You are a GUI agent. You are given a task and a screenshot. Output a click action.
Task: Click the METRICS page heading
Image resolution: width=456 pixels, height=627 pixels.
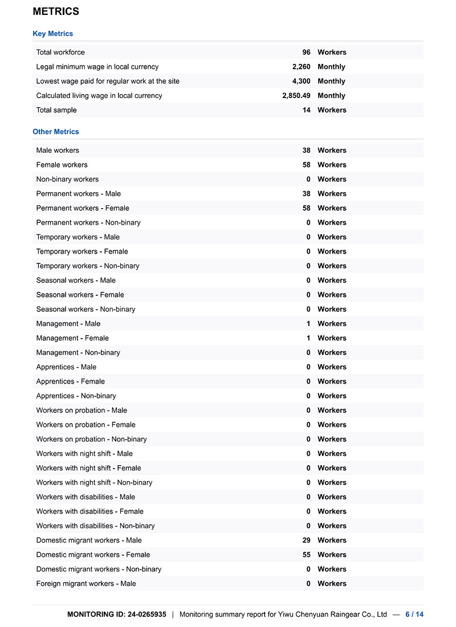56,11
